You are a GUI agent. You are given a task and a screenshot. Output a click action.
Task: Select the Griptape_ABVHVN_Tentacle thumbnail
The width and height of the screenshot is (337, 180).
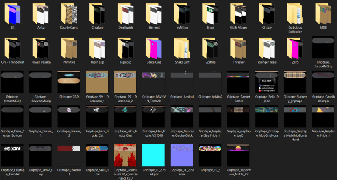point(153,82)
